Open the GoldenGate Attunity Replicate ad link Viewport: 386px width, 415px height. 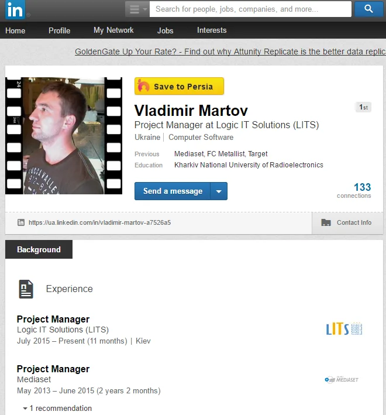click(230, 52)
